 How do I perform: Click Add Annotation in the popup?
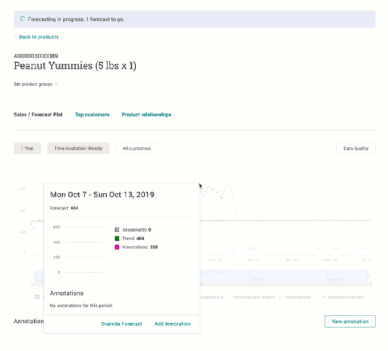(172, 324)
